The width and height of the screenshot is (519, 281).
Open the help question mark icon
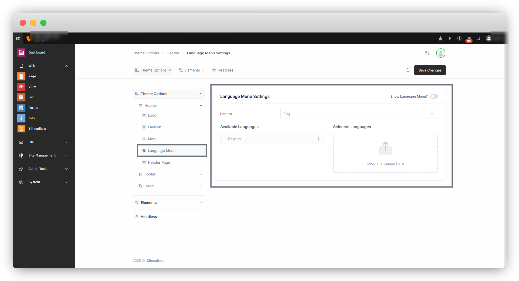click(459, 38)
